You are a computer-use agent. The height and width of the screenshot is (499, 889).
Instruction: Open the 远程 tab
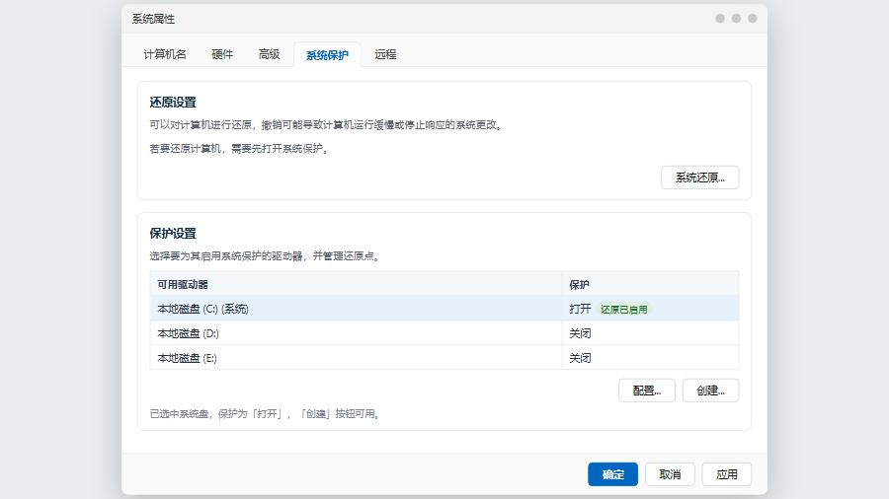(x=385, y=54)
